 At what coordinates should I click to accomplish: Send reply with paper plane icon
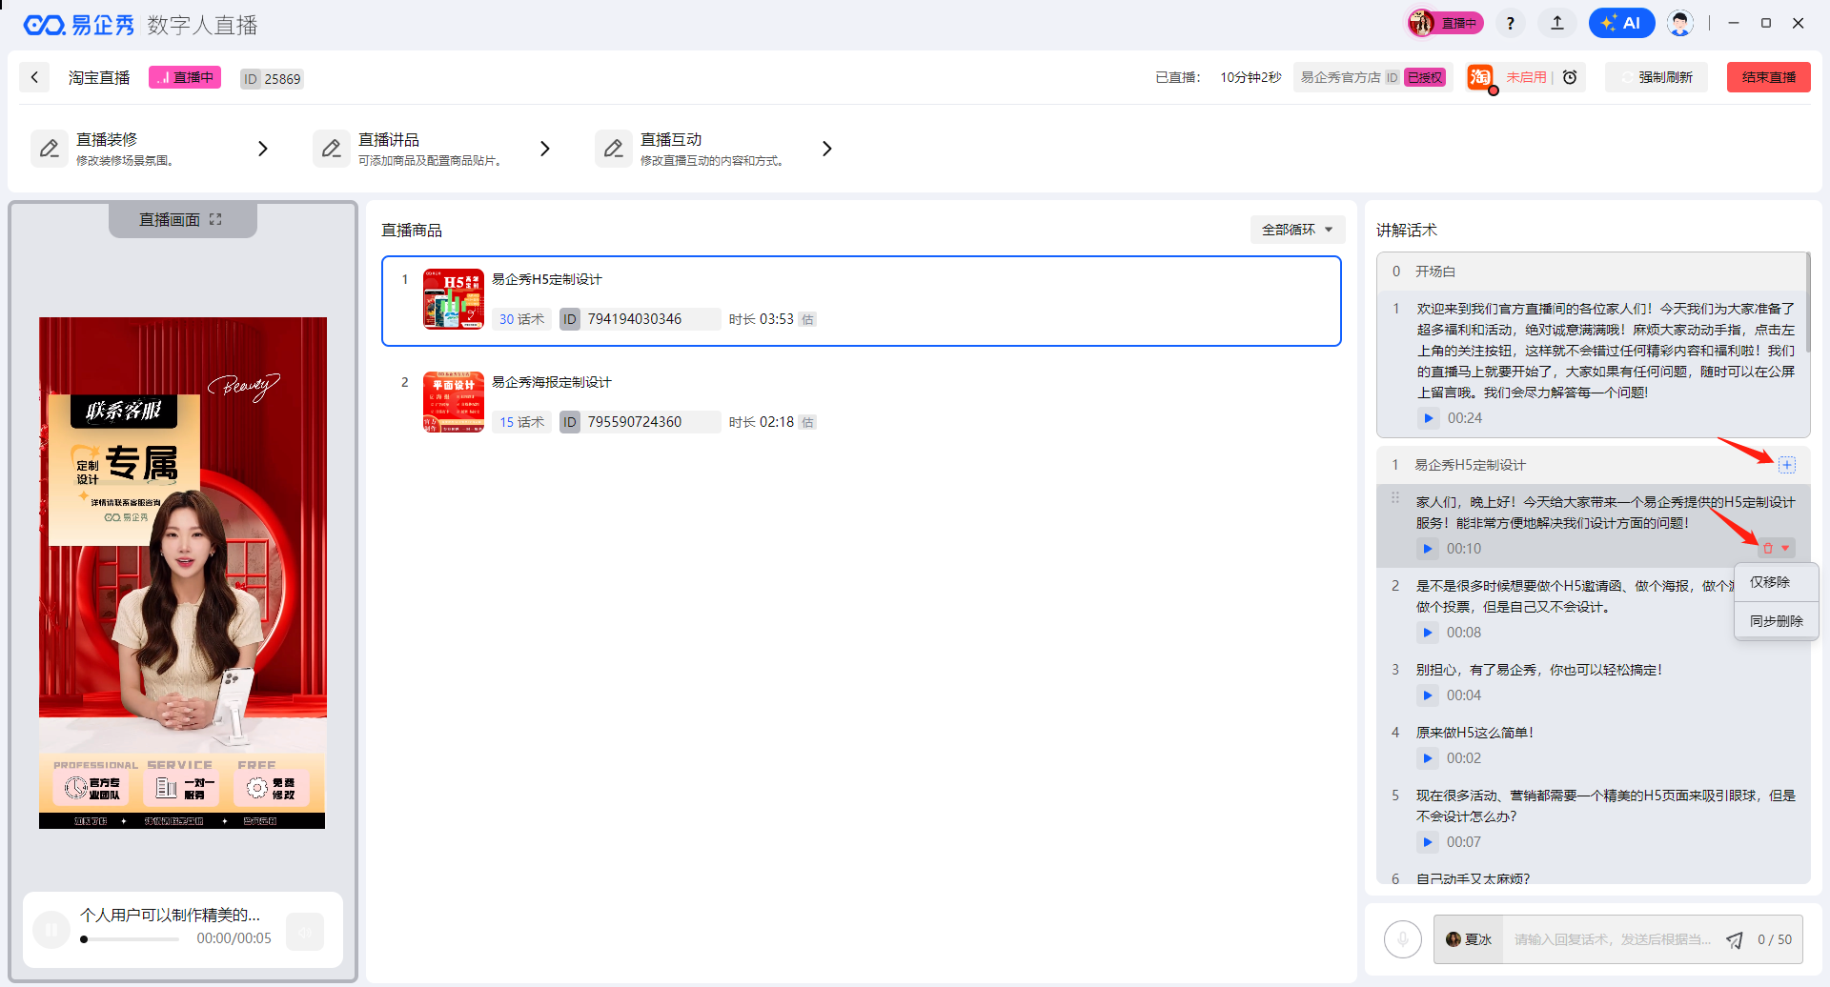click(1735, 940)
